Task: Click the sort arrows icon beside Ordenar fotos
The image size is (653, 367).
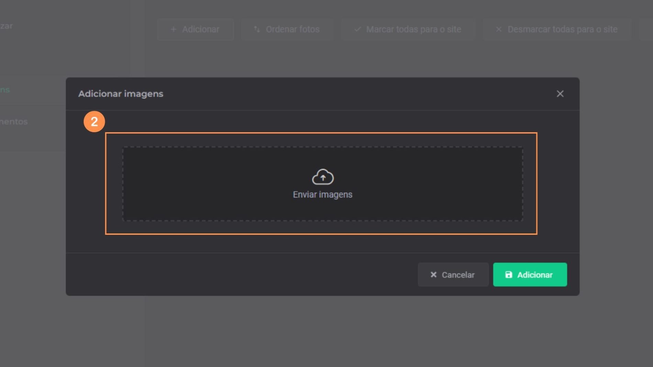Action: coord(257,30)
